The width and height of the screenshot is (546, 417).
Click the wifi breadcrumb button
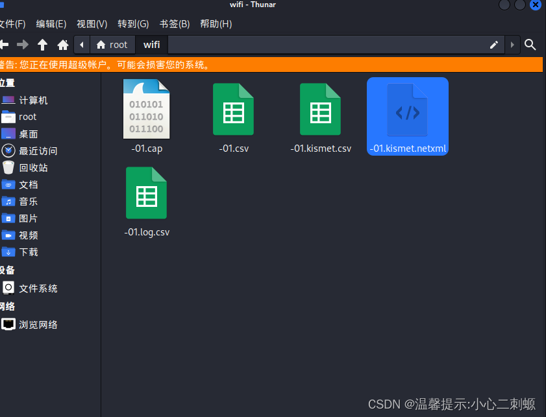point(151,44)
